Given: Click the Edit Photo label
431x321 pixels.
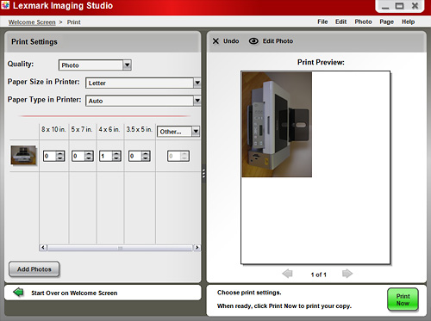Looking at the screenshot, I should [278, 41].
